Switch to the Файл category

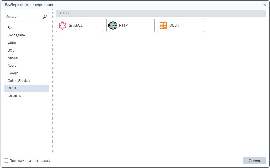pyautogui.click(x=12, y=43)
